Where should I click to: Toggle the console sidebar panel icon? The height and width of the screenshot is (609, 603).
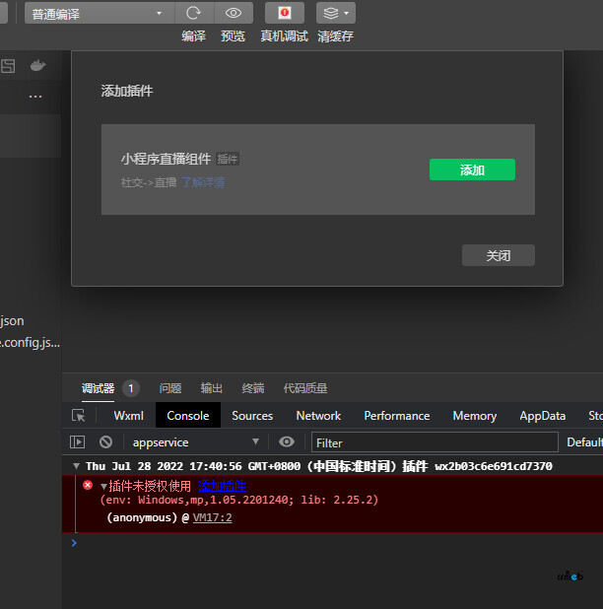tap(77, 442)
